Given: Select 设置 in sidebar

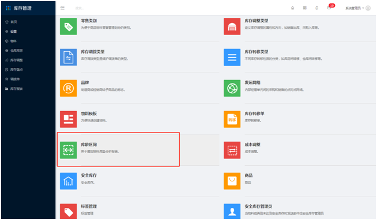Looking at the screenshot, I should coord(13,32).
